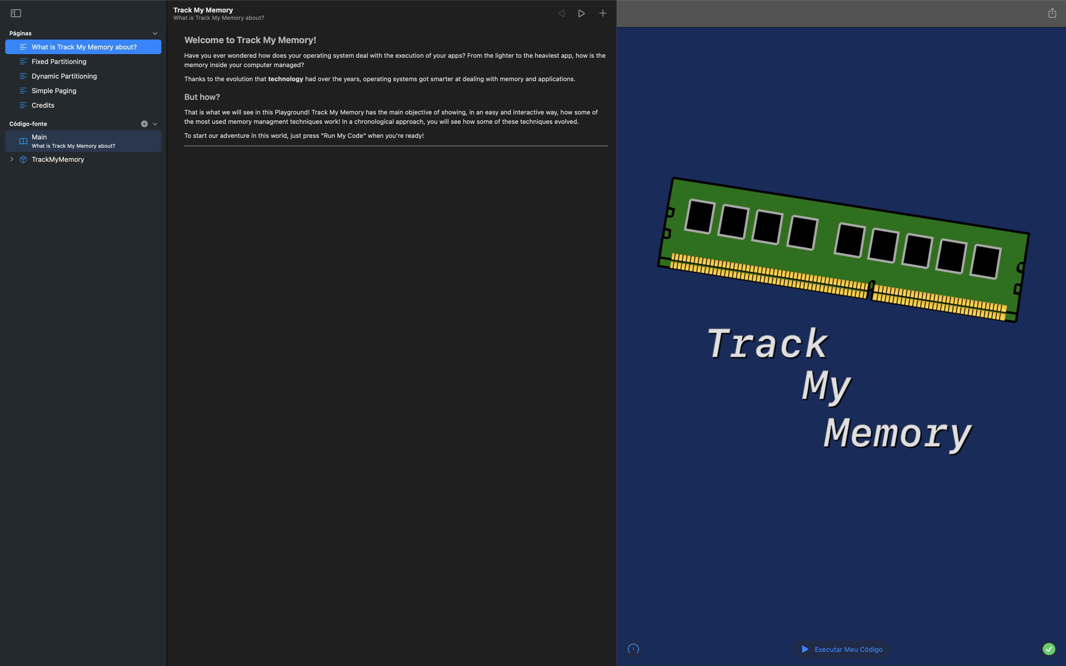Expand the Código-fonte section chevron
1066x666 pixels.
[x=154, y=124]
